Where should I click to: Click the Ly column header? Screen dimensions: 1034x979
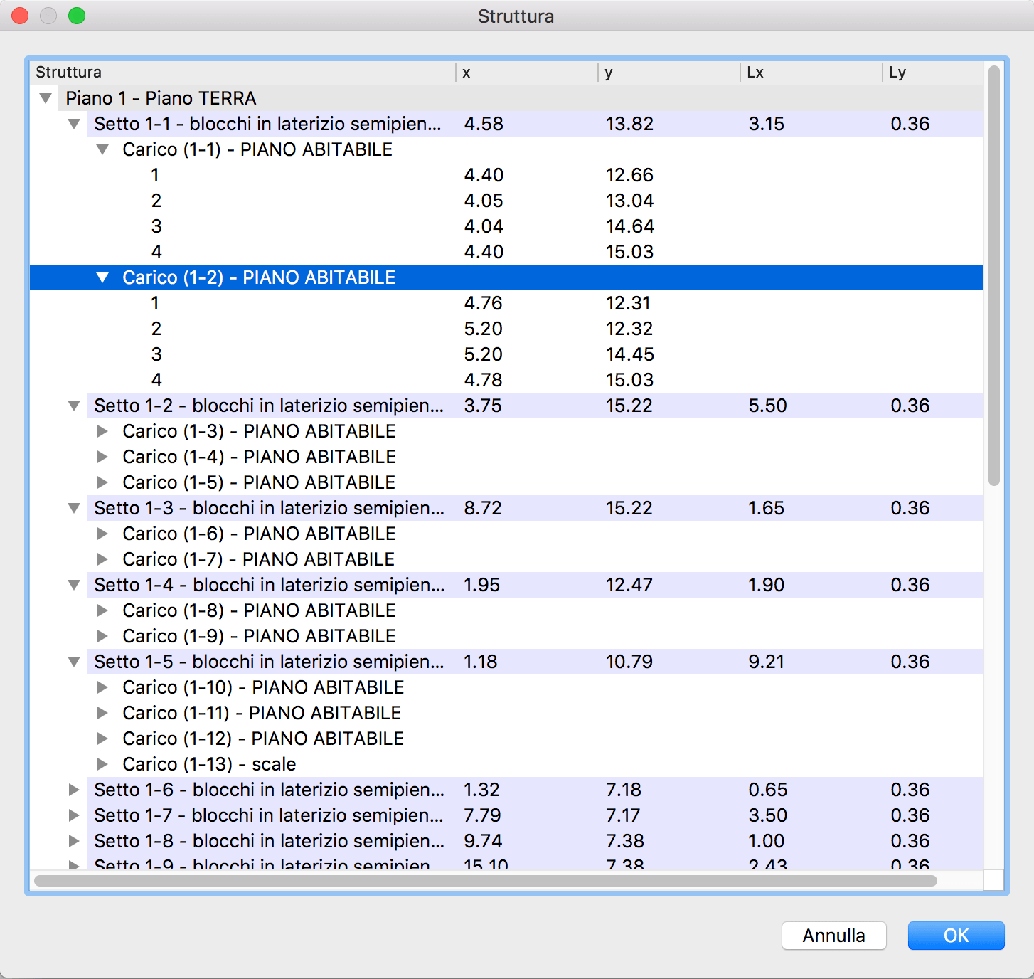[933, 73]
